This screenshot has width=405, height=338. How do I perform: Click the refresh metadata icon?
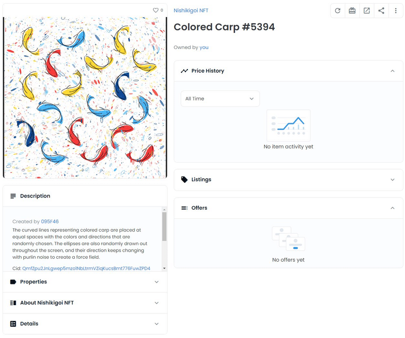(338, 11)
